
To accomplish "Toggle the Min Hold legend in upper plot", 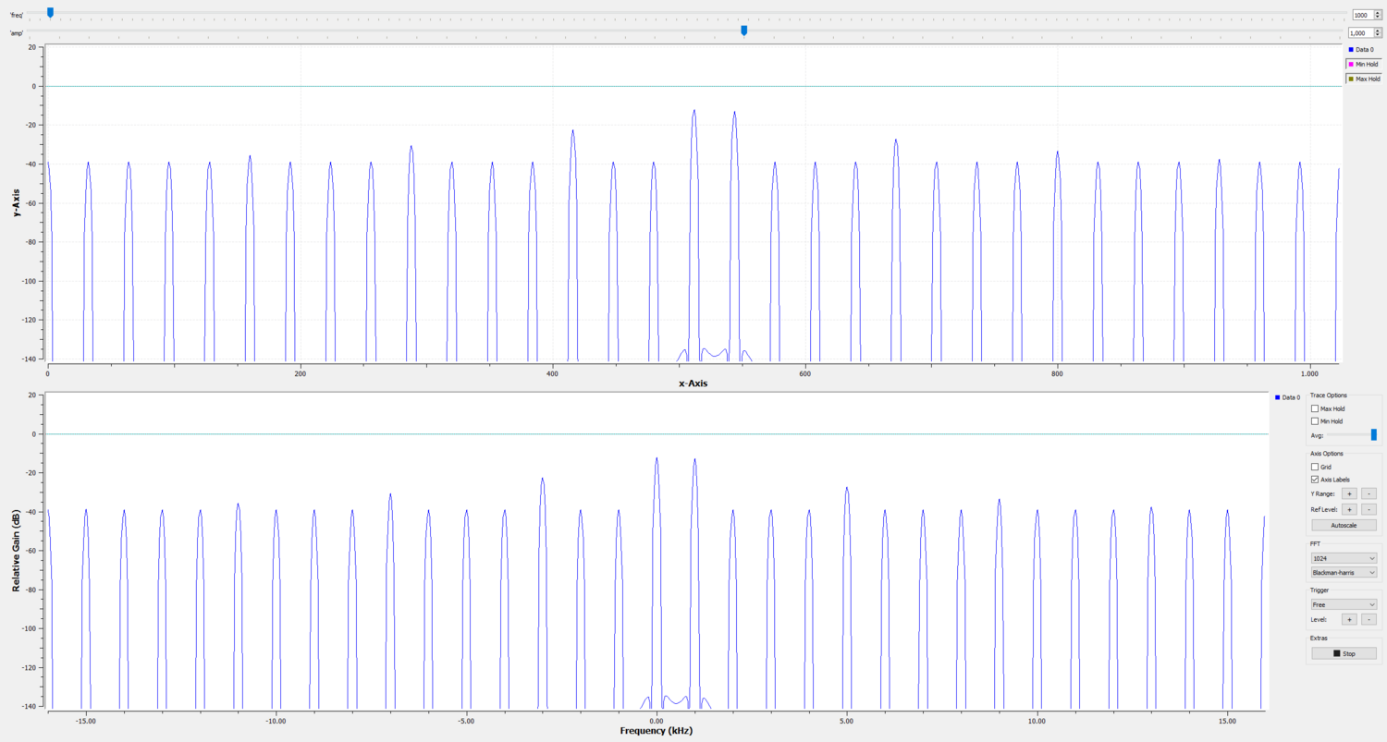I will (1364, 64).
